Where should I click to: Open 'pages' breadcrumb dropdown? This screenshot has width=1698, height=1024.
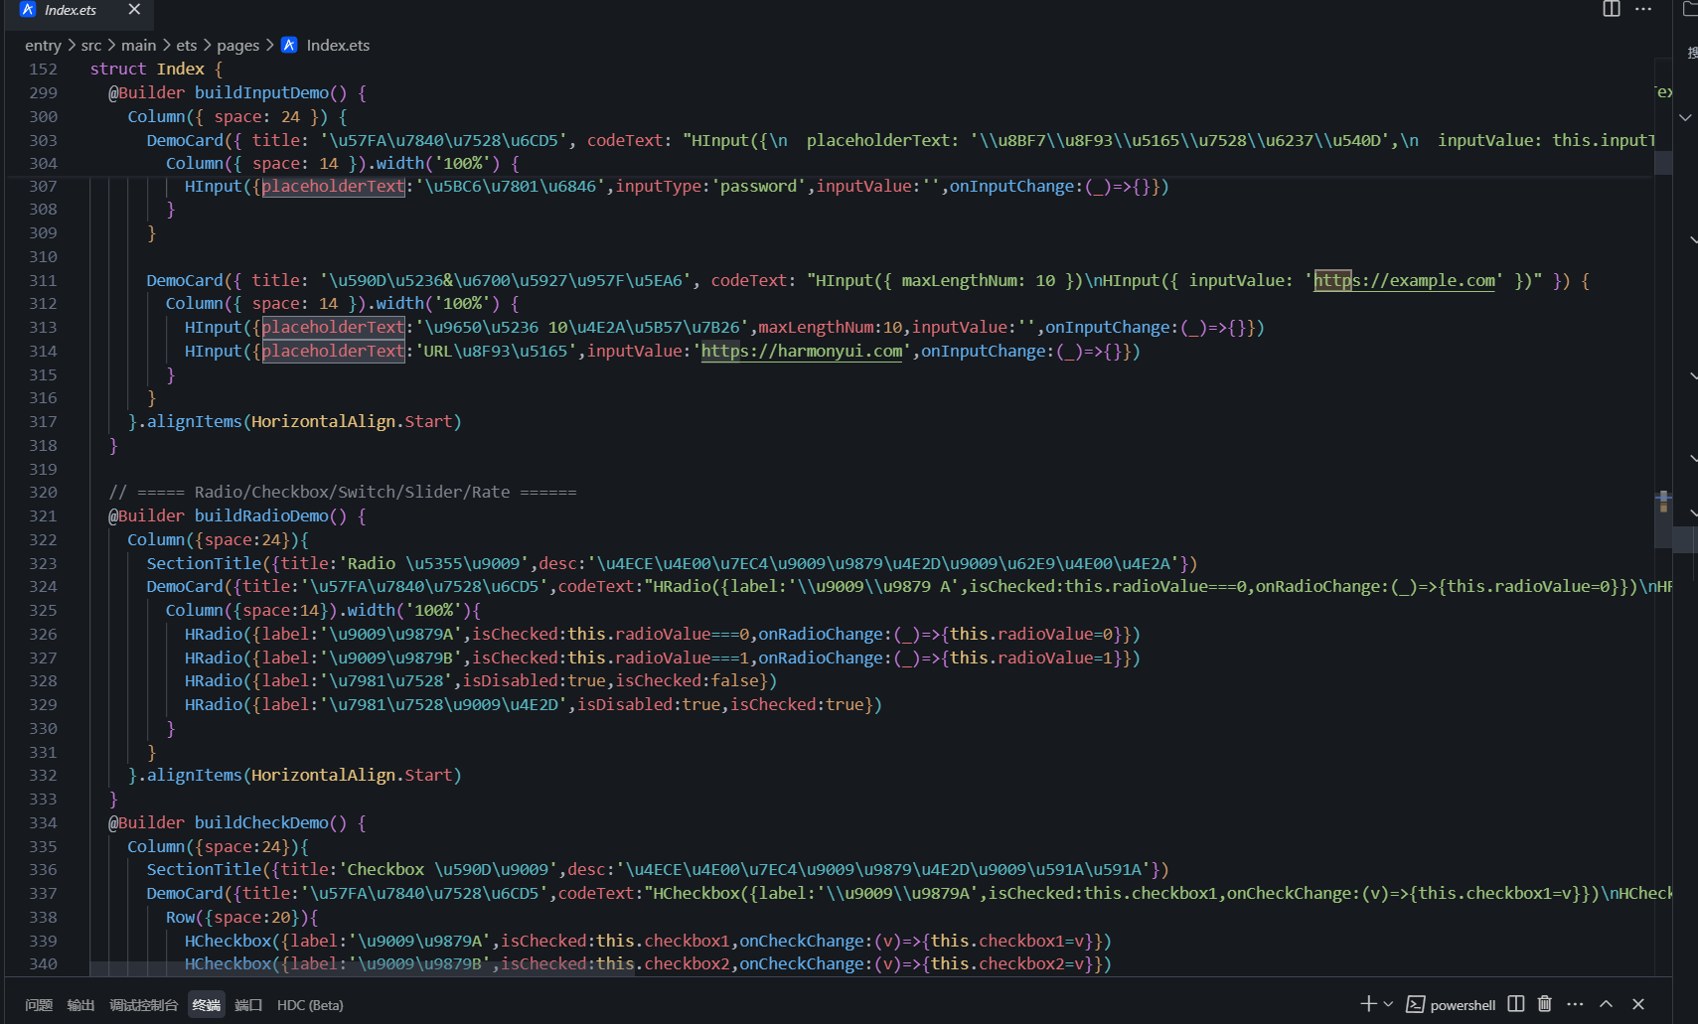(238, 45)
